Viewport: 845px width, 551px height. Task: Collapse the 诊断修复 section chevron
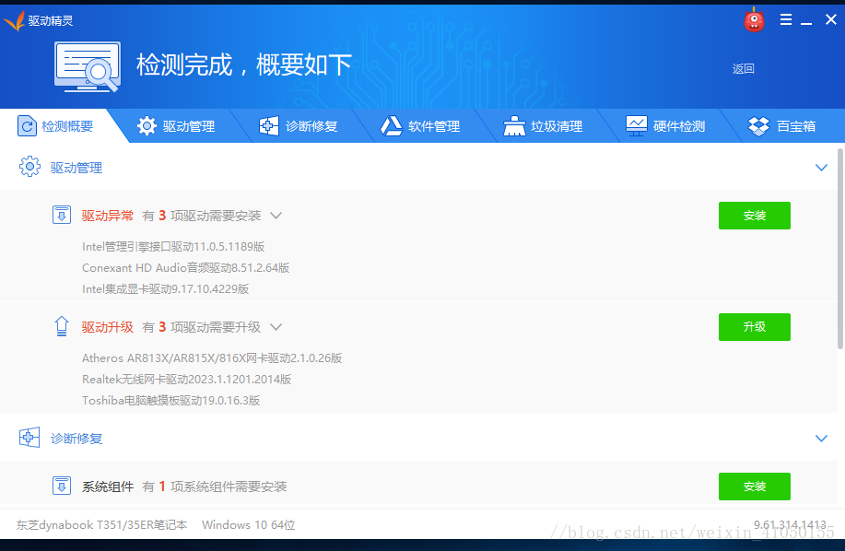(821, 439)
